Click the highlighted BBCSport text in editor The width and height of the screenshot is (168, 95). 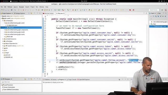coord(133,60)
